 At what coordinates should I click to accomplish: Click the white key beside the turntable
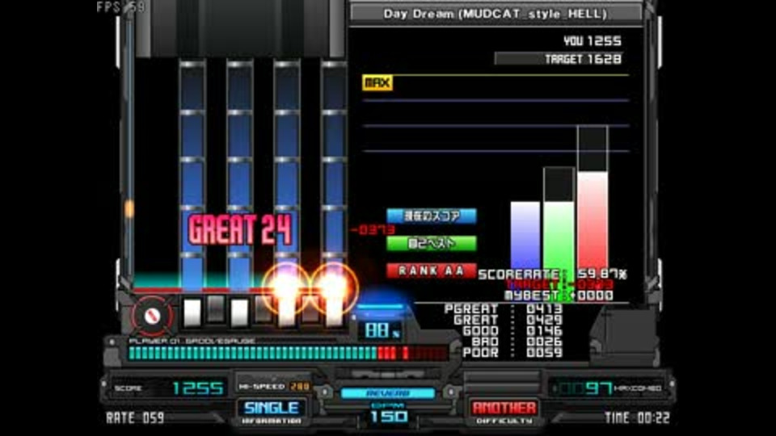pos(192,312)
